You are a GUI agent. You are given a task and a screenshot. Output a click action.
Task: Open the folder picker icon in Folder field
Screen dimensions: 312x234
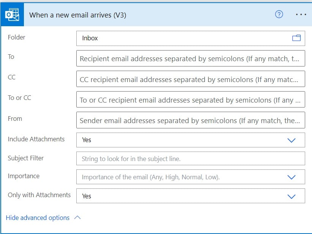pyautogui.click(x=296, y=38)
